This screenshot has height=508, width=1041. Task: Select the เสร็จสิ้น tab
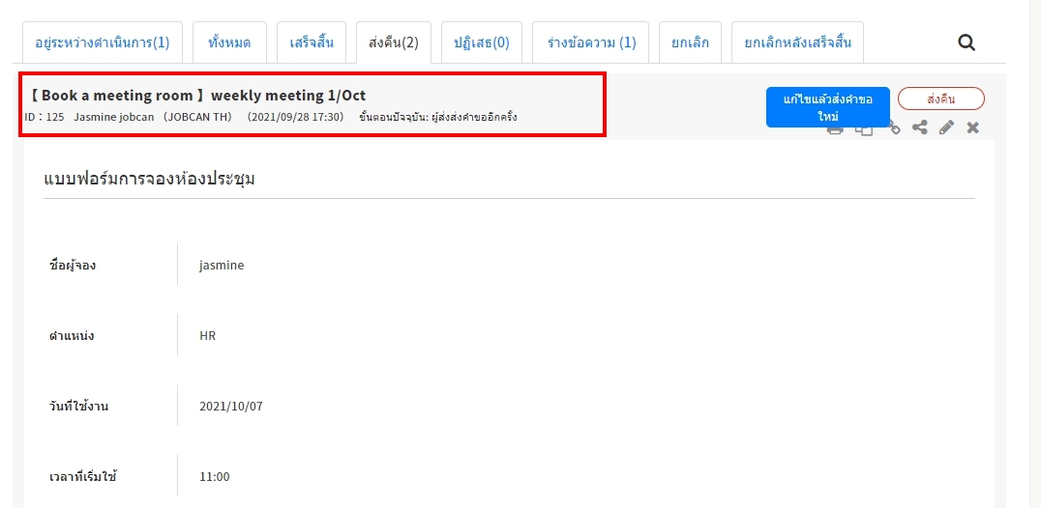[312, 42]
